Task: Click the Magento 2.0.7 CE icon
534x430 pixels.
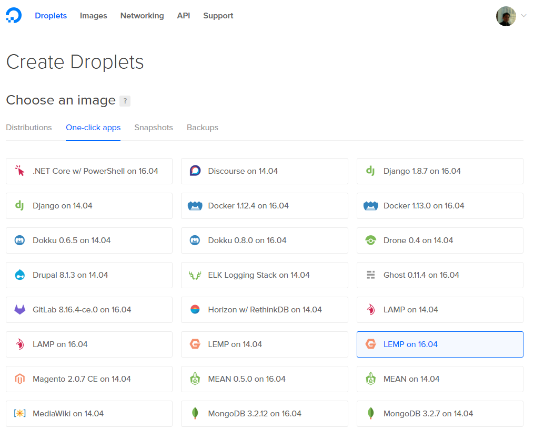Action: (x=20, y=379)
